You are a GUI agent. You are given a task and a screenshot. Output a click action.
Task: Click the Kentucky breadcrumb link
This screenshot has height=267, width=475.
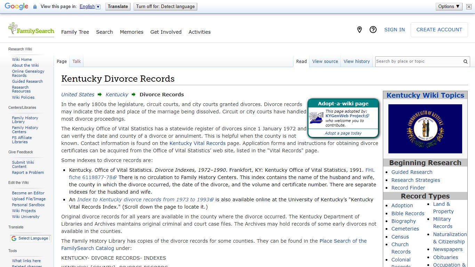(x=117, y=95)
